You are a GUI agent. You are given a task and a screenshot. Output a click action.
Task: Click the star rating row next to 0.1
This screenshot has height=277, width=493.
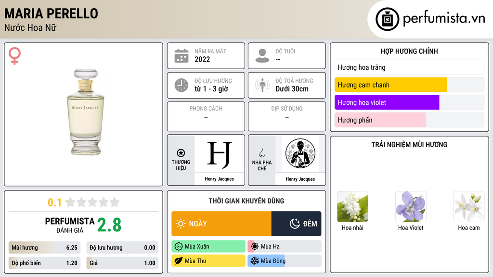coord(92,202)
